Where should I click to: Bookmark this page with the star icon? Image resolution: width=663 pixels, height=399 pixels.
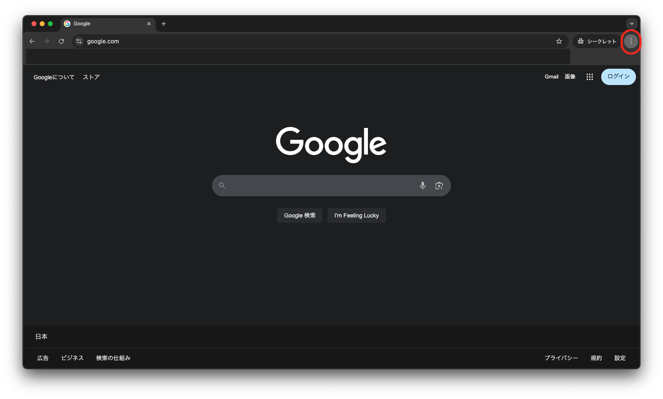(559, 41)
